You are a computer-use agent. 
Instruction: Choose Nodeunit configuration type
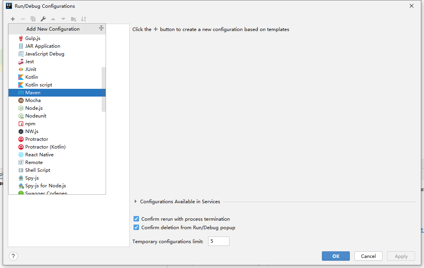point(57,116)
